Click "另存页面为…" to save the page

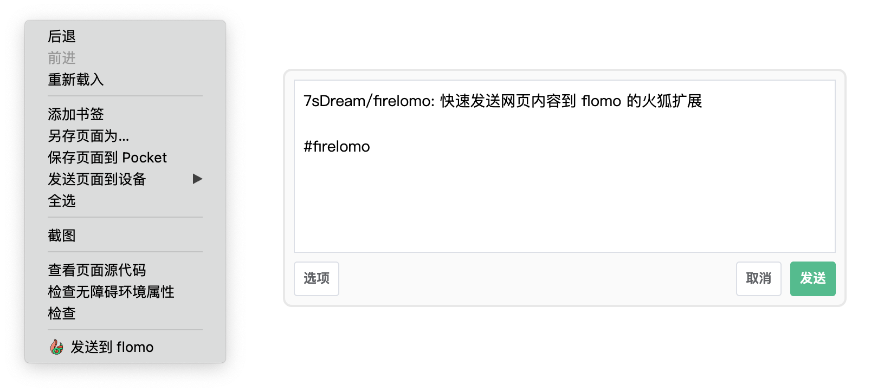(88, 136)
